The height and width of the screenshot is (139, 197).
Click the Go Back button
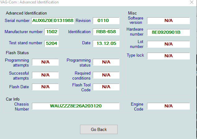[x=99, y=129]
